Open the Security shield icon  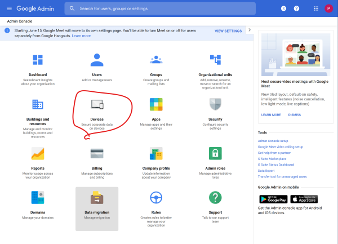pyautogui.click(x=215, y=105)
